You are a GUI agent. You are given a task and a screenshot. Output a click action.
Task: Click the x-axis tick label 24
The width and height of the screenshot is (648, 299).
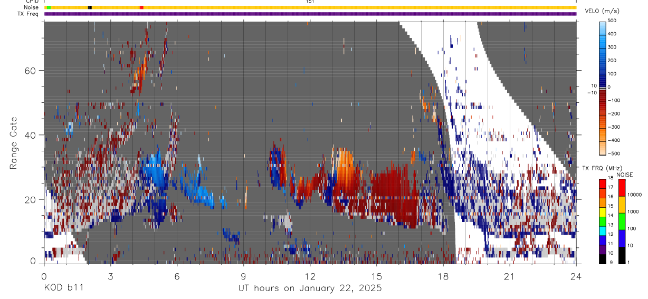click(576, 276)
